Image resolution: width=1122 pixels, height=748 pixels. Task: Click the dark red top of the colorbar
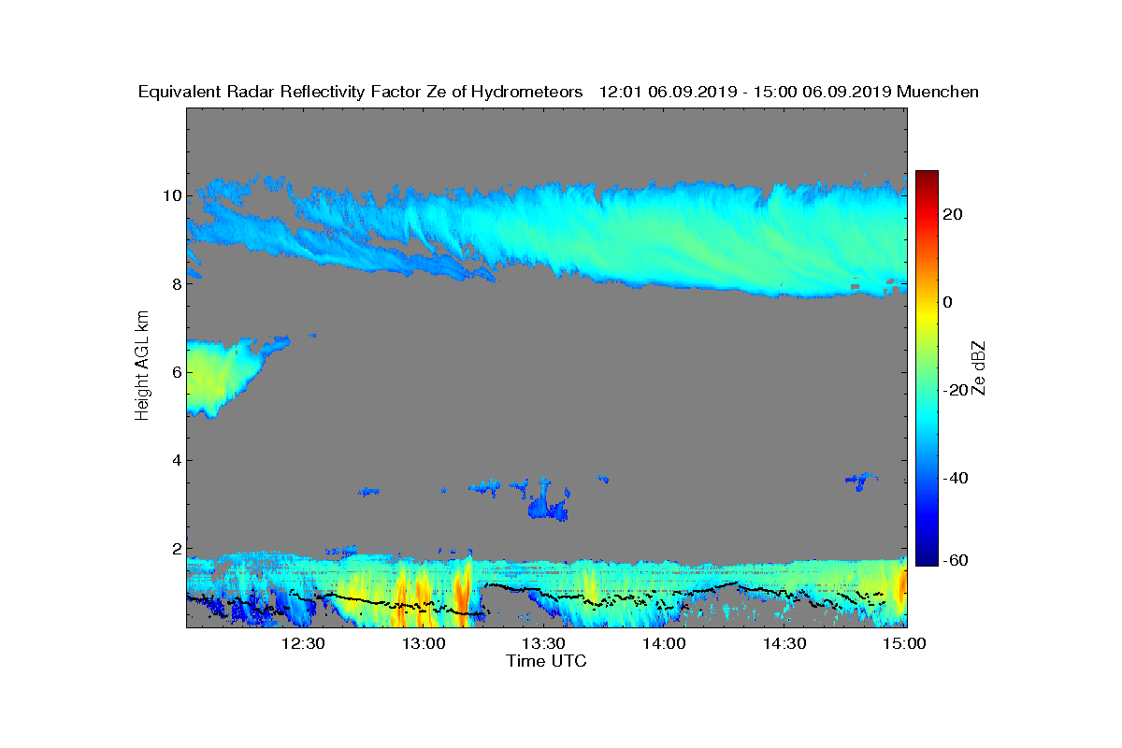927,178
